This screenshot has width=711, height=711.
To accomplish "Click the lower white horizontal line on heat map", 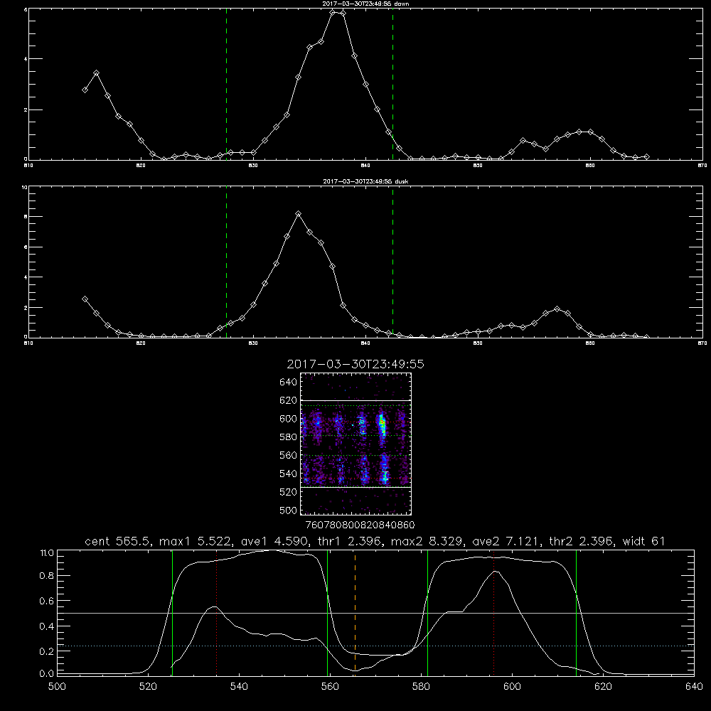I will 355,487.
